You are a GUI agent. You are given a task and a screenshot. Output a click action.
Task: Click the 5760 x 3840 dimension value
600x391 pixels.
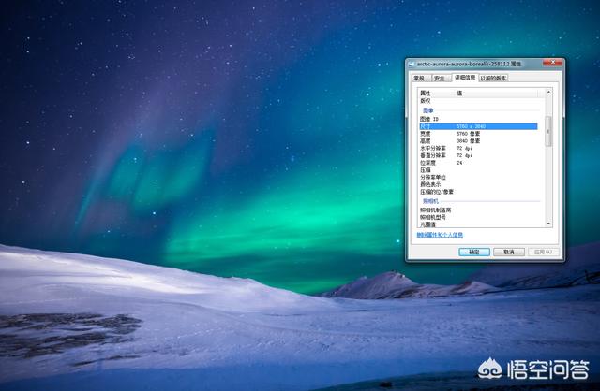[471, 126]
